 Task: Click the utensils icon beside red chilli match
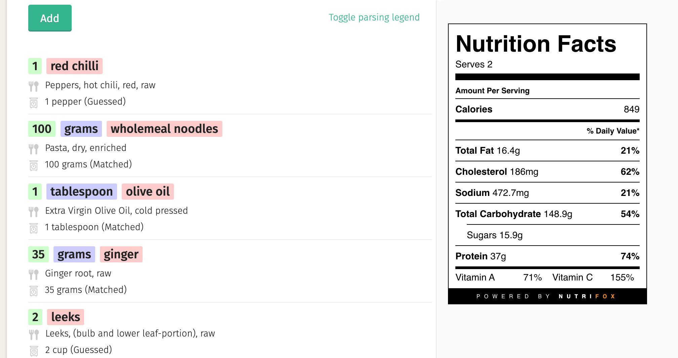[x=34, y=86]
